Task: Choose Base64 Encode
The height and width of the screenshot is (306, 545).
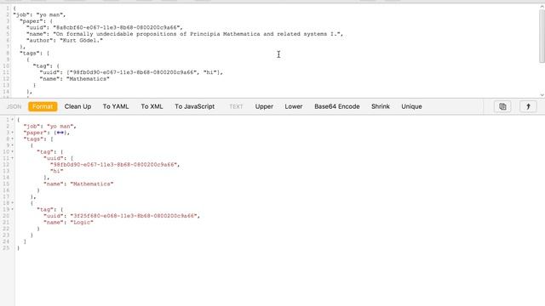Action: point(337,106)
